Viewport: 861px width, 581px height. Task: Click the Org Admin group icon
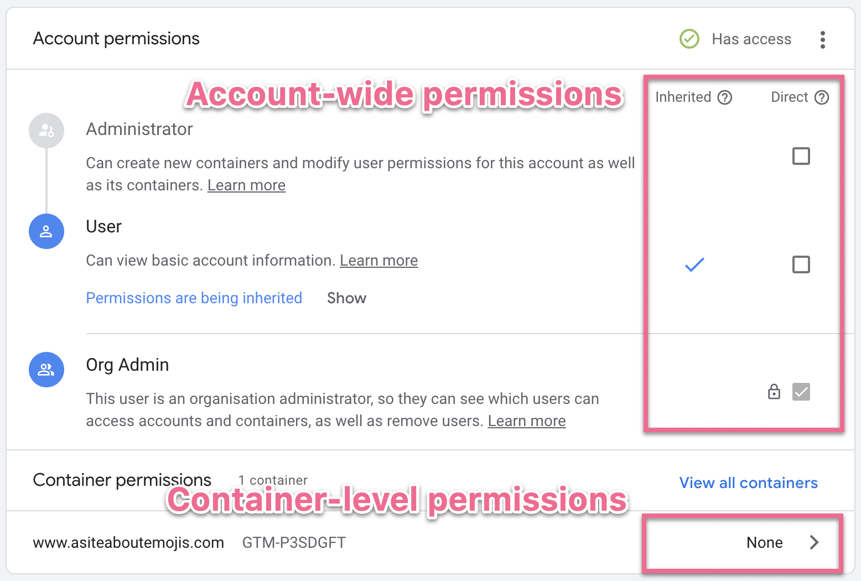click(46, 370)
